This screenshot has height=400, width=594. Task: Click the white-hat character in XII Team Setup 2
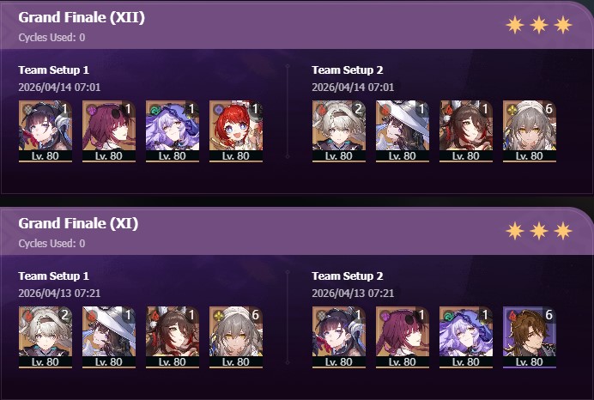pyautogui.click(x=403, y=131)
